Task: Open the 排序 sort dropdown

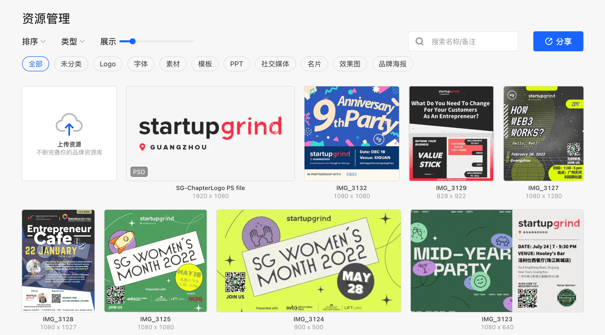Action: tap(34, 41)
